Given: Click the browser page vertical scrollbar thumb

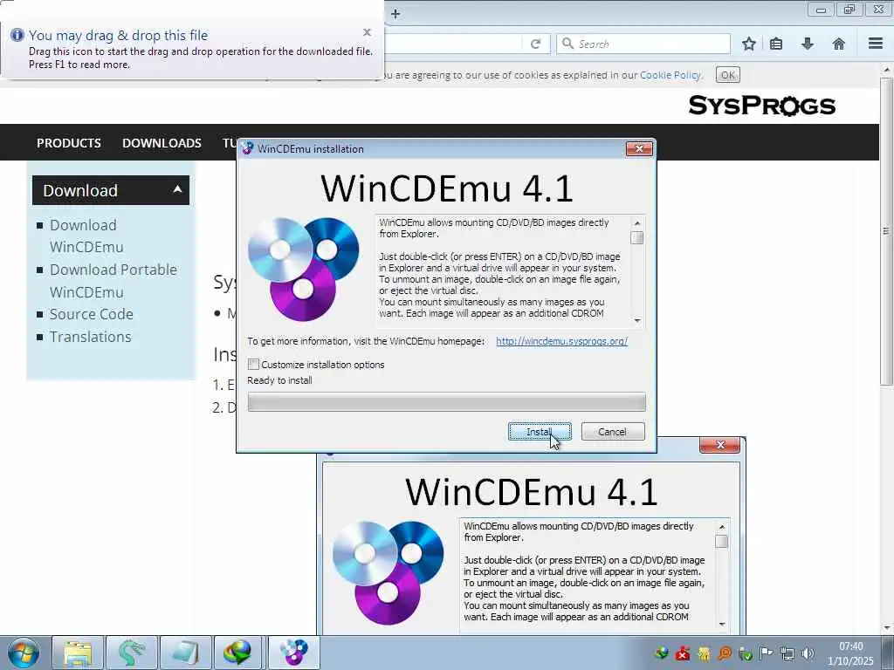Looking at the screenshot, I should tap(887, 230).
